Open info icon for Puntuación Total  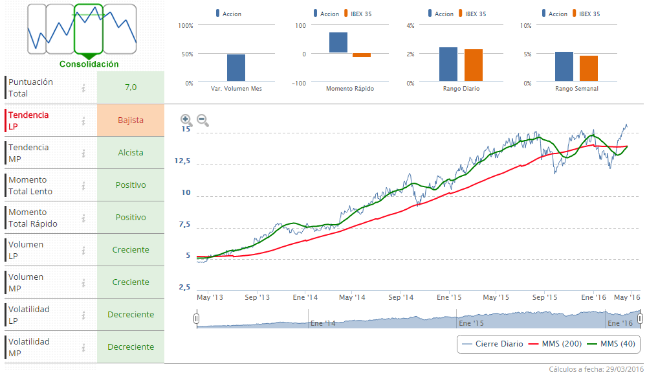[x=83, y=88]
